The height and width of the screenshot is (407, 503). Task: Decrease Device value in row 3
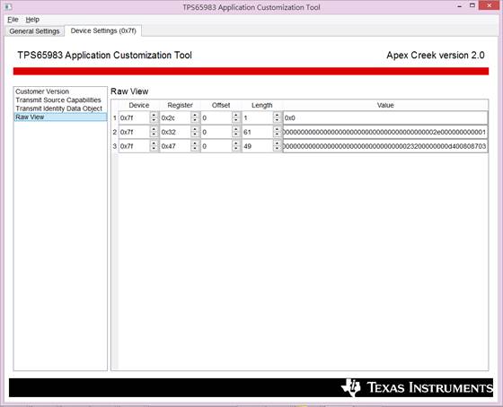coord(154,149)
